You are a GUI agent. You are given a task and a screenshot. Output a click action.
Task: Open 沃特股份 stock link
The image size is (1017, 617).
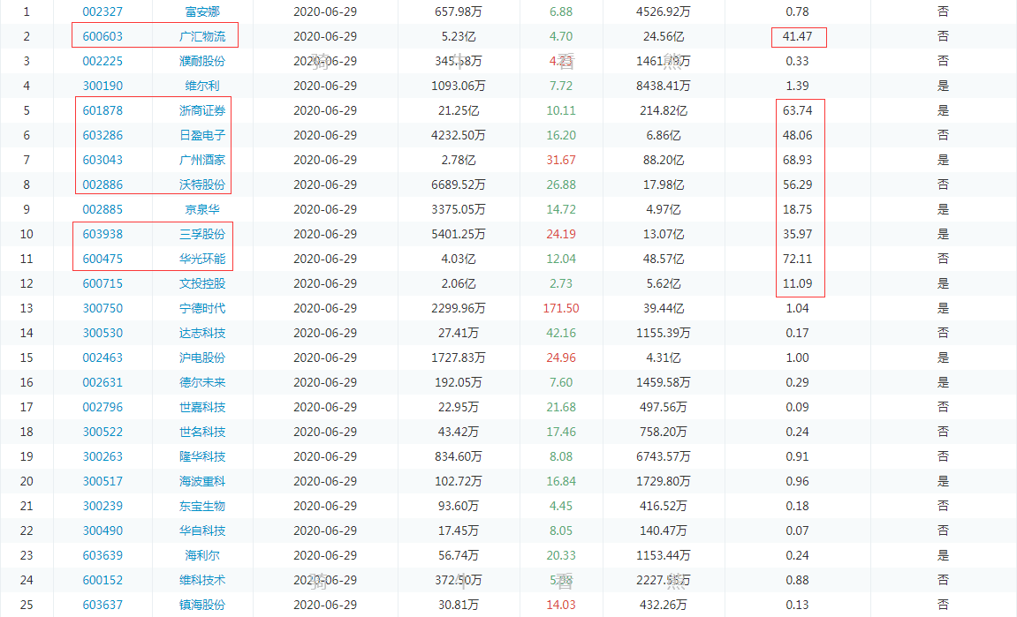202,184
